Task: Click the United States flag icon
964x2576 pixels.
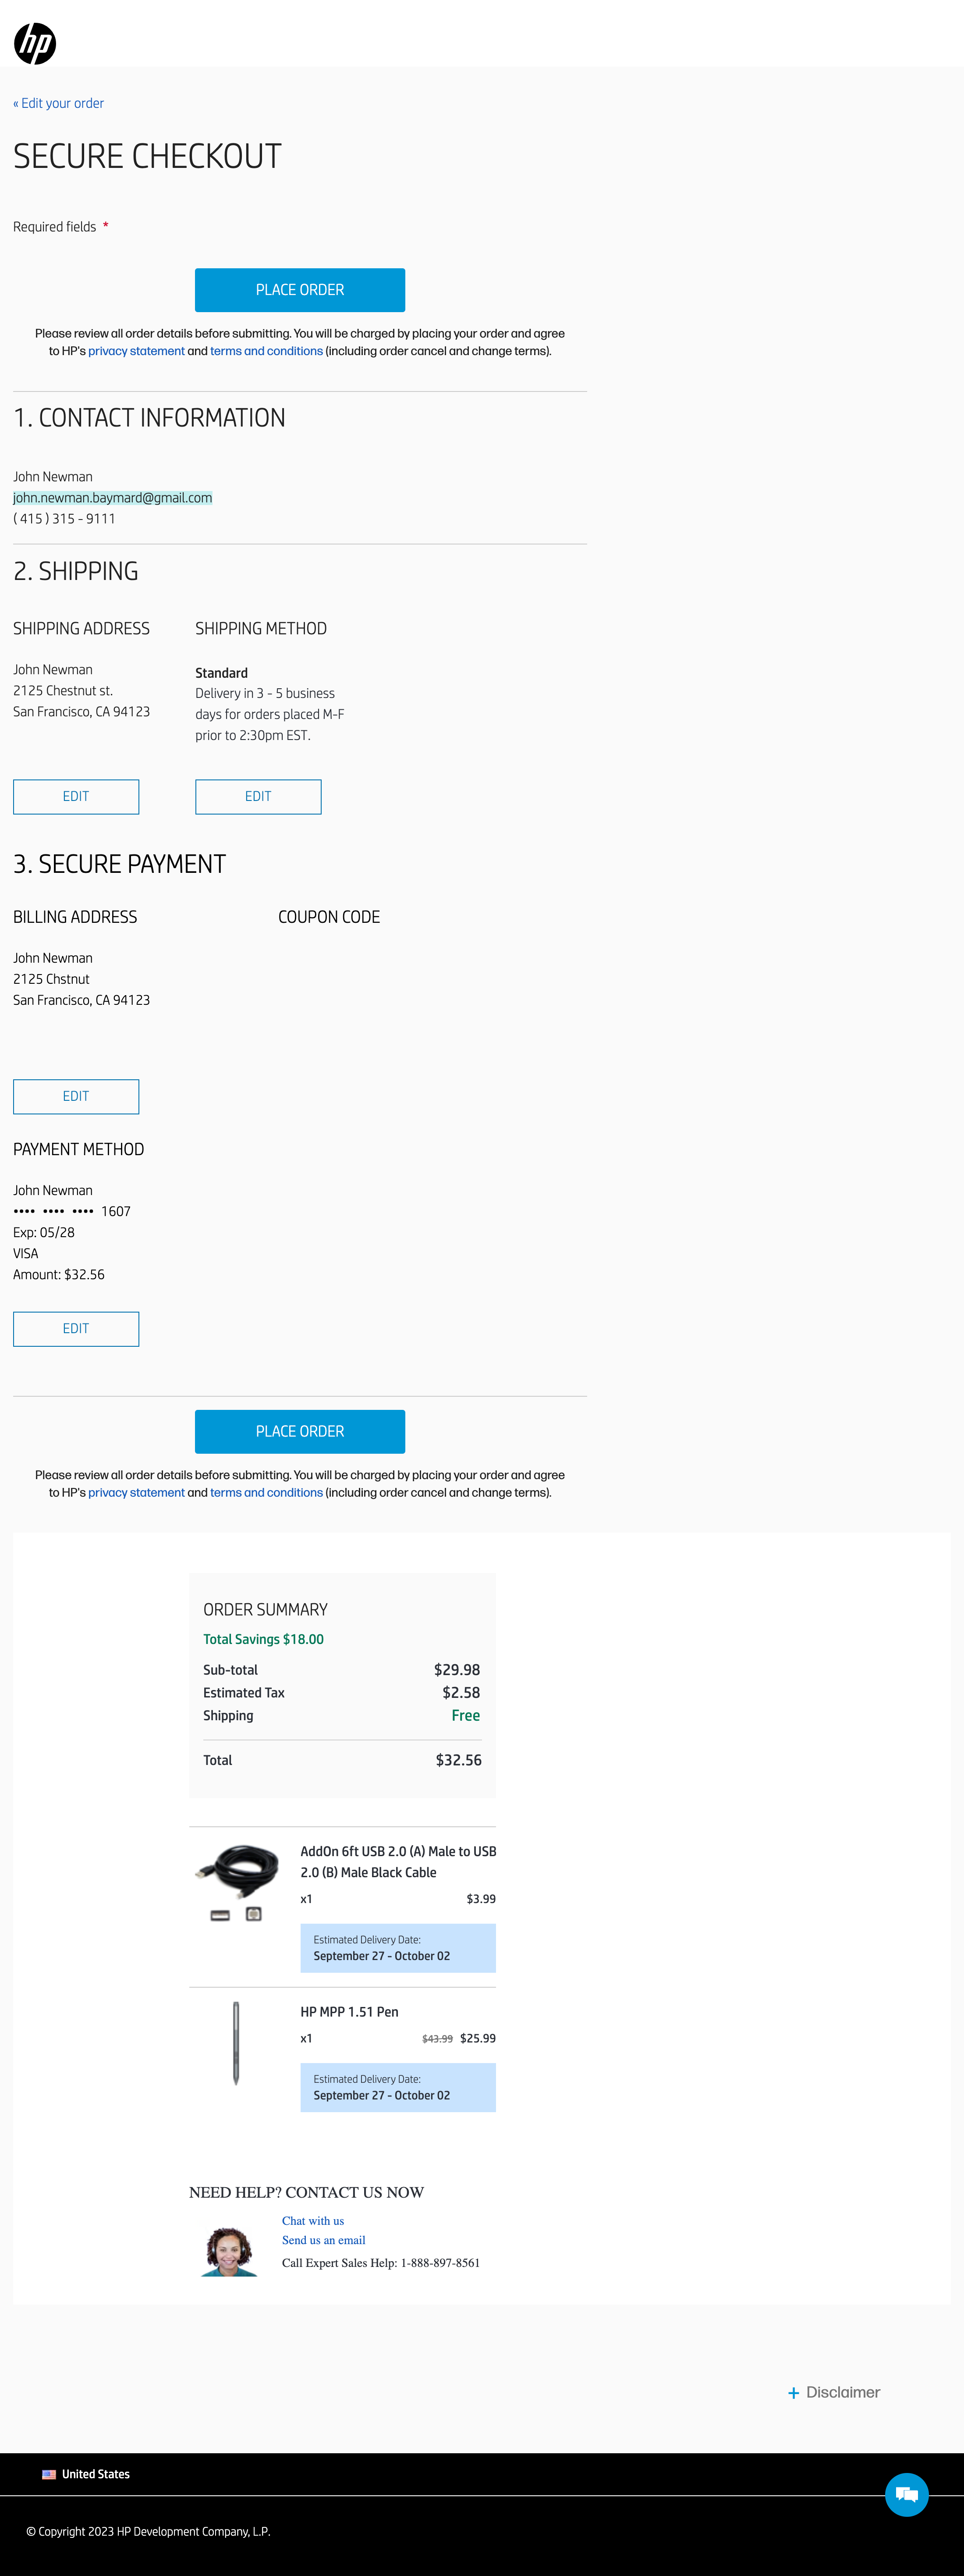Action: pyautogui.click(x=49, y=2474)
